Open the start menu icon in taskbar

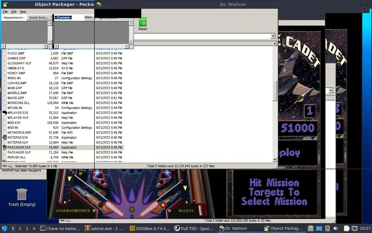tap(5, 228)
